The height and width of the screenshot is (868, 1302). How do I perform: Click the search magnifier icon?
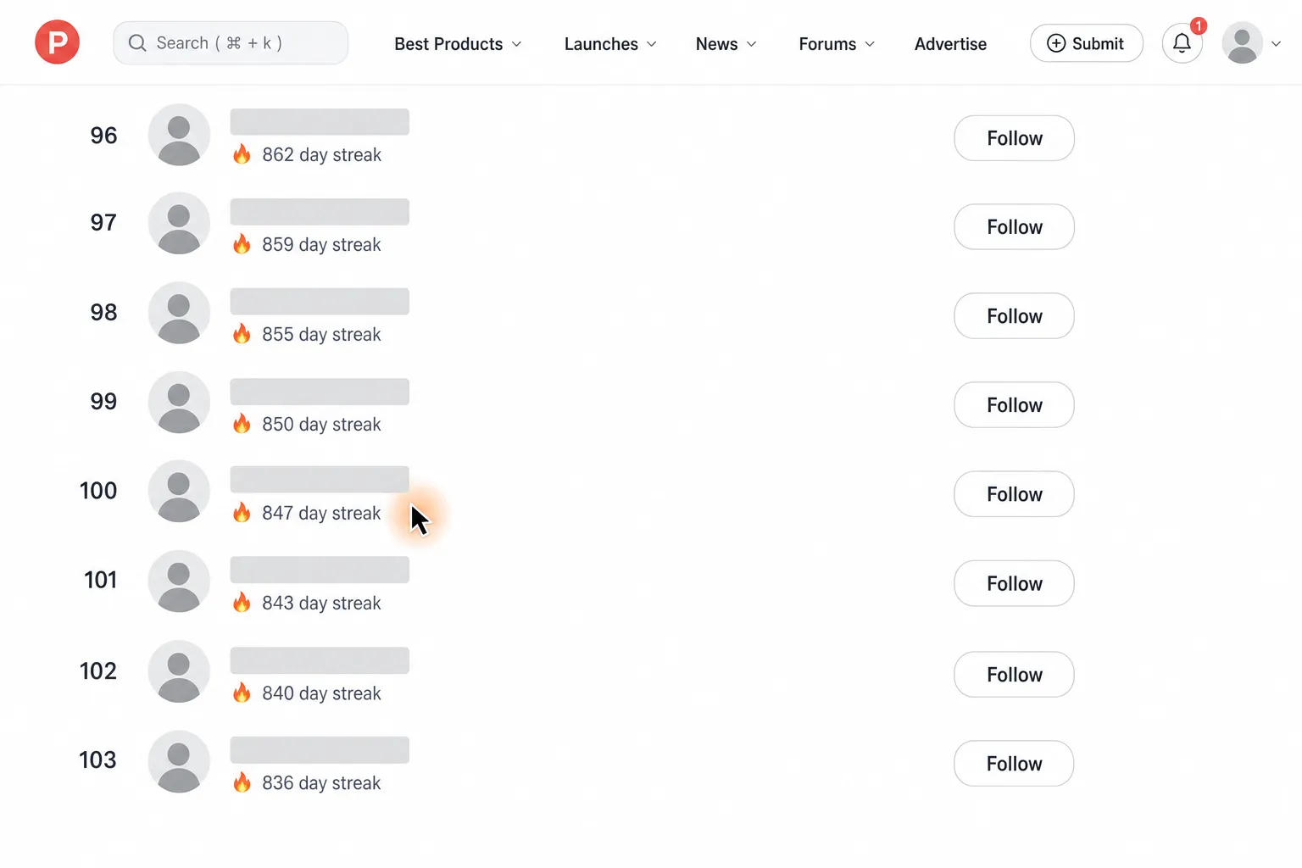pos(137,43)
